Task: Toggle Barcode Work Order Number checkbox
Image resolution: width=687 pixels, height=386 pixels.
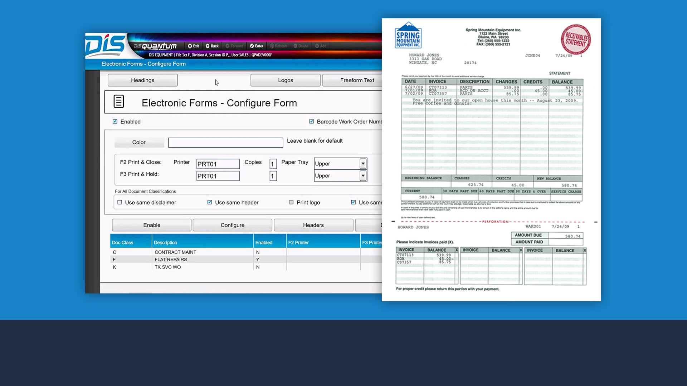Action: (312, 122)
